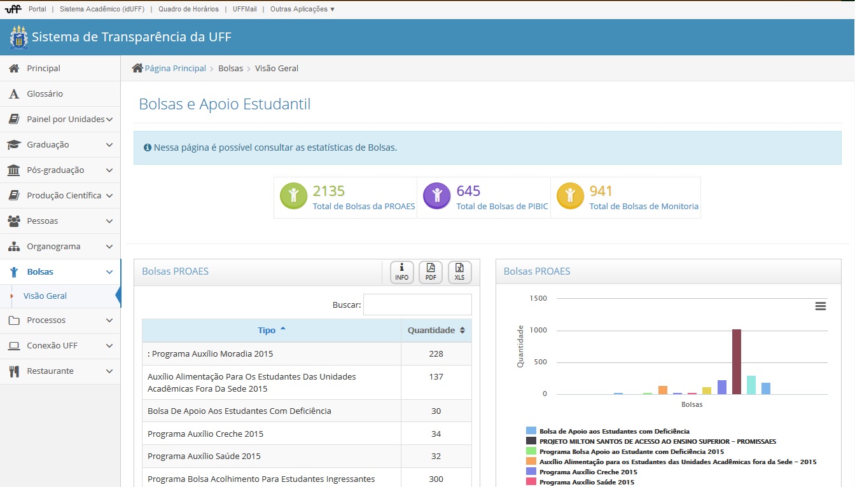Click the purple PIBIC circle icon
The image size is (855, 487).
point(437,196)
